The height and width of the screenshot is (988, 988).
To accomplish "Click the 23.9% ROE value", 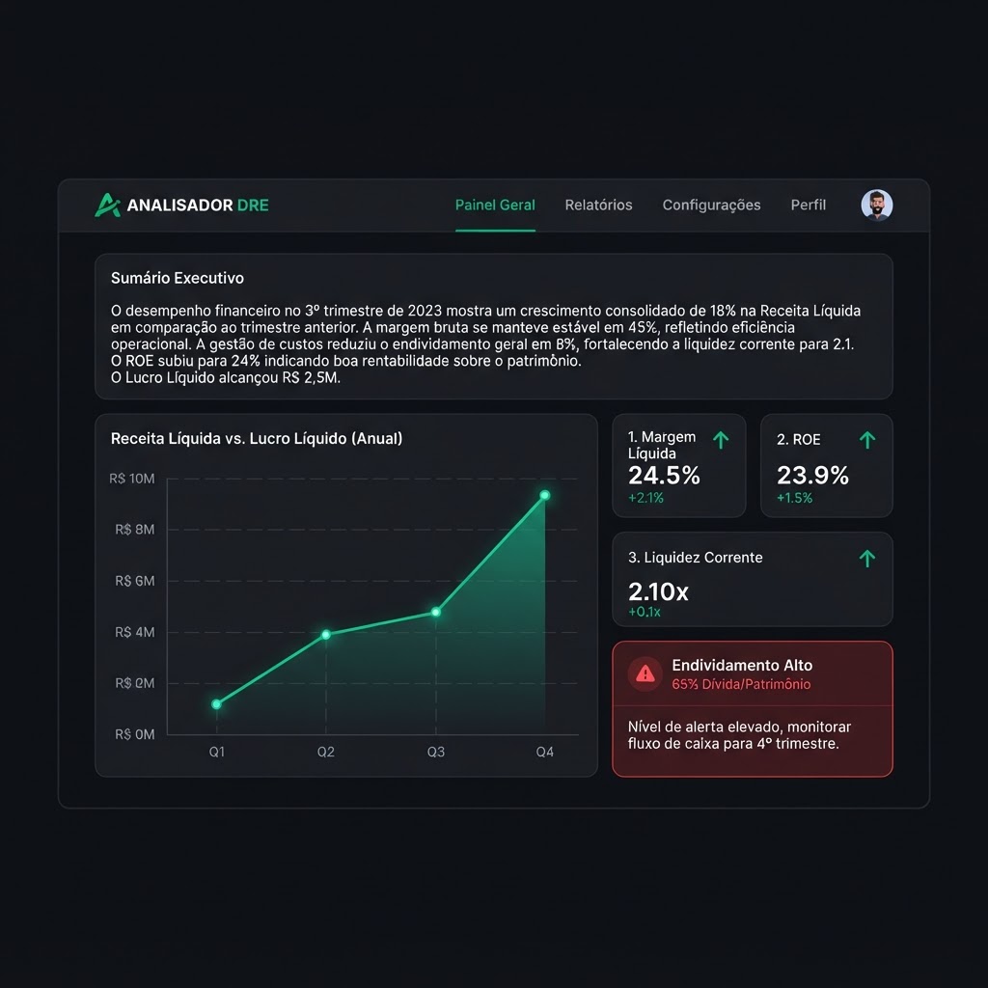I will click(x=812, y=475).
